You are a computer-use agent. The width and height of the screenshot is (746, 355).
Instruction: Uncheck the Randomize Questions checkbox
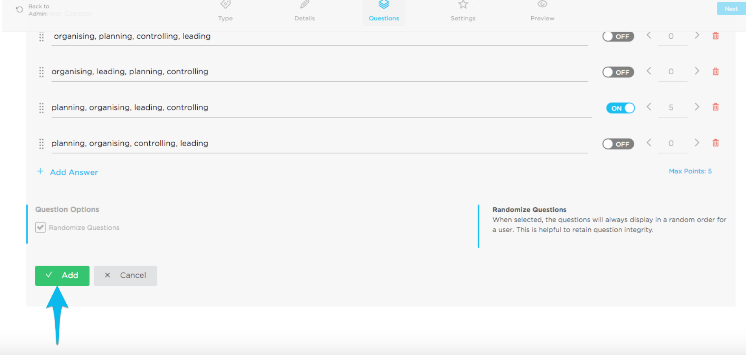click(40, 227)
